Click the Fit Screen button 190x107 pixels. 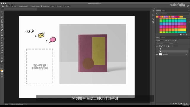coord(59,6)
